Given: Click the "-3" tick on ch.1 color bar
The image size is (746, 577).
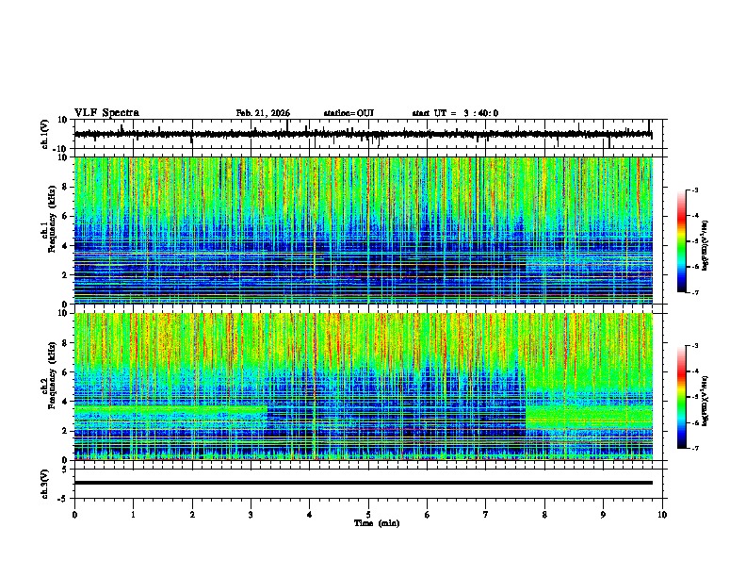Looking at the screenshot, I should click(694, 190).
